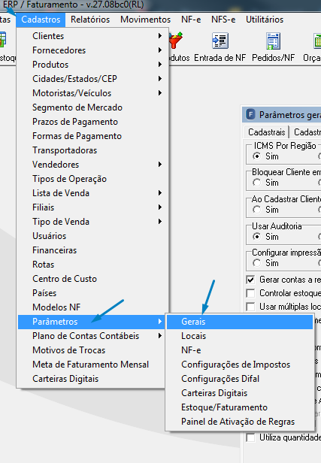This screenshot has height=463, width=321.
Task: Select Sim under ICMS Por Região
Action: pos(256,156)
